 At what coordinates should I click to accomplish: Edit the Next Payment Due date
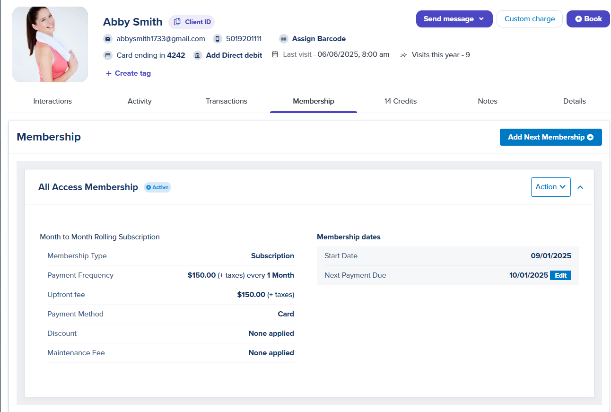coord(560,275)
